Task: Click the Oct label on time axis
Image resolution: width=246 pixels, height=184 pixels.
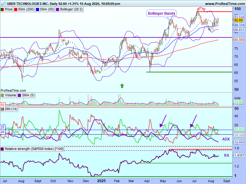Action: click(x=53, y=181)
